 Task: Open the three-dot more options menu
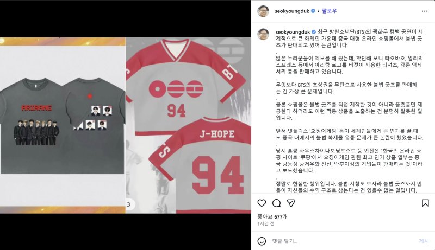click(x=425, y=11)
